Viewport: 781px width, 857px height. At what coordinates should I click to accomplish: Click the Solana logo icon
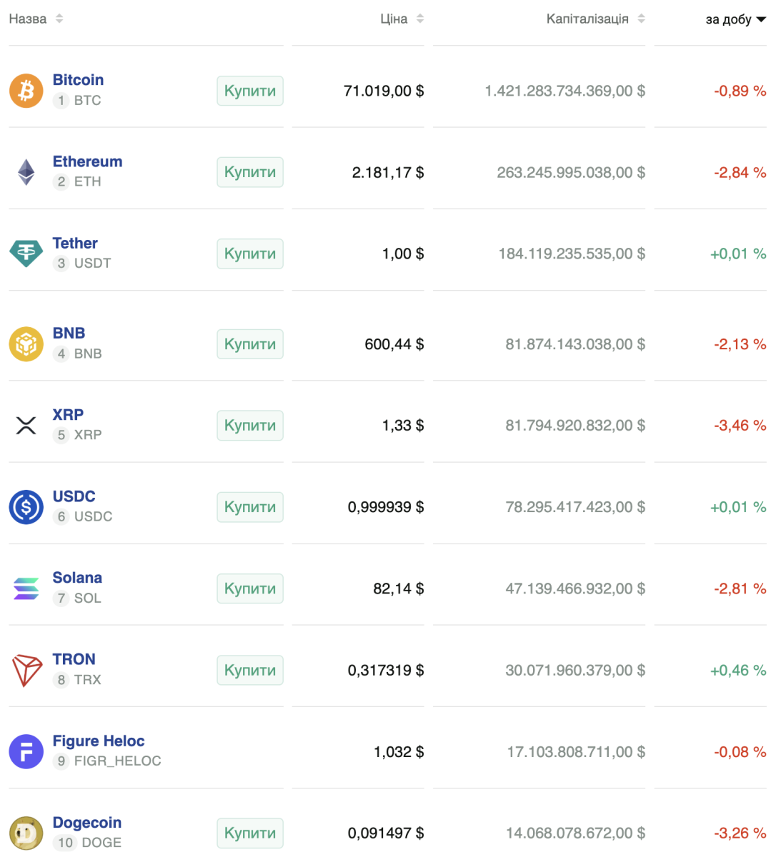click(x=26, y=588)
